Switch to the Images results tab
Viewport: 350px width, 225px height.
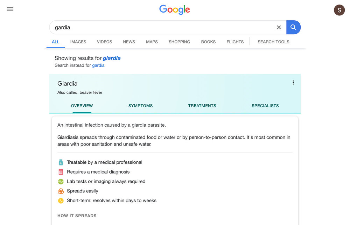[78, 42]
